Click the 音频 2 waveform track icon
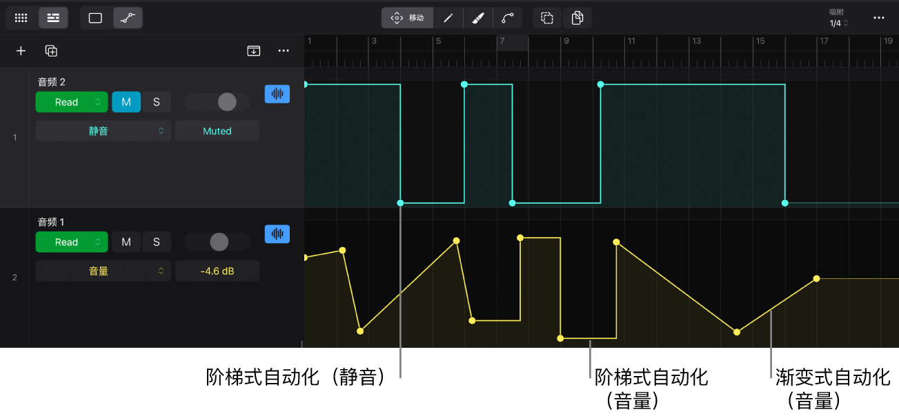 (277, 94)
